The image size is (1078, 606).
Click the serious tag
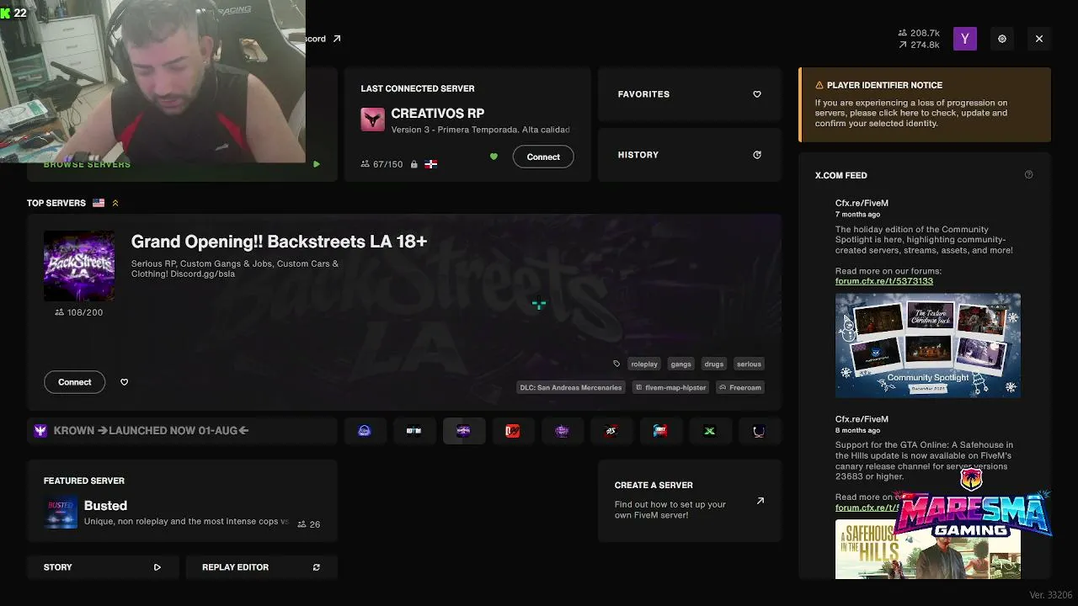749,364
